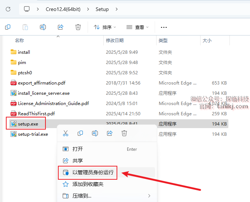Select the file name License_Administration_Guide.pdf
The height and width of the screenshot is (202, 250).
pyautogui.click(x=54, y=104)
